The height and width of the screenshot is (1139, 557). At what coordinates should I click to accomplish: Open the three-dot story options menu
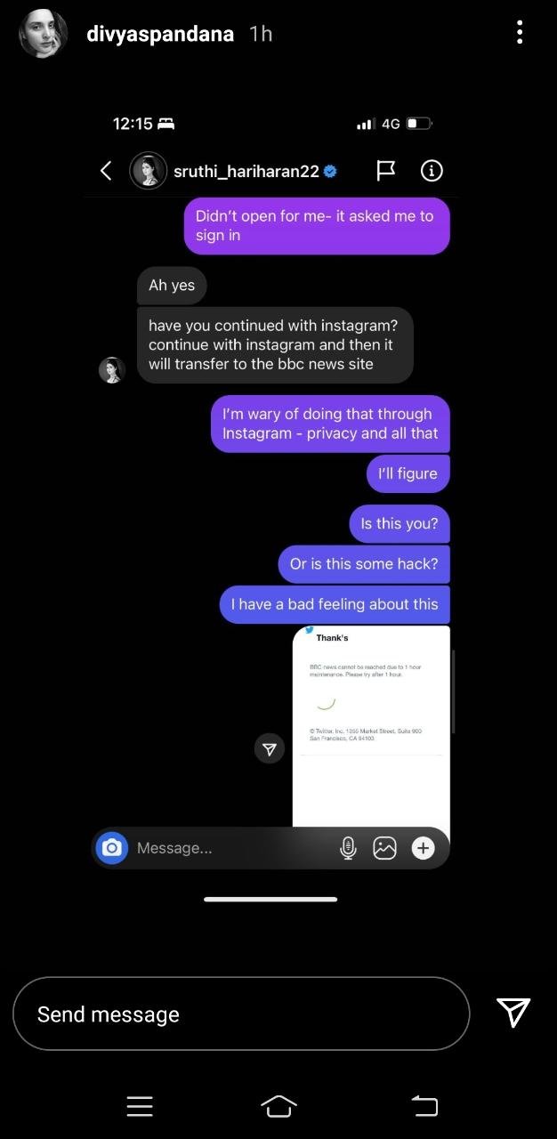click(x=520, y=34)
